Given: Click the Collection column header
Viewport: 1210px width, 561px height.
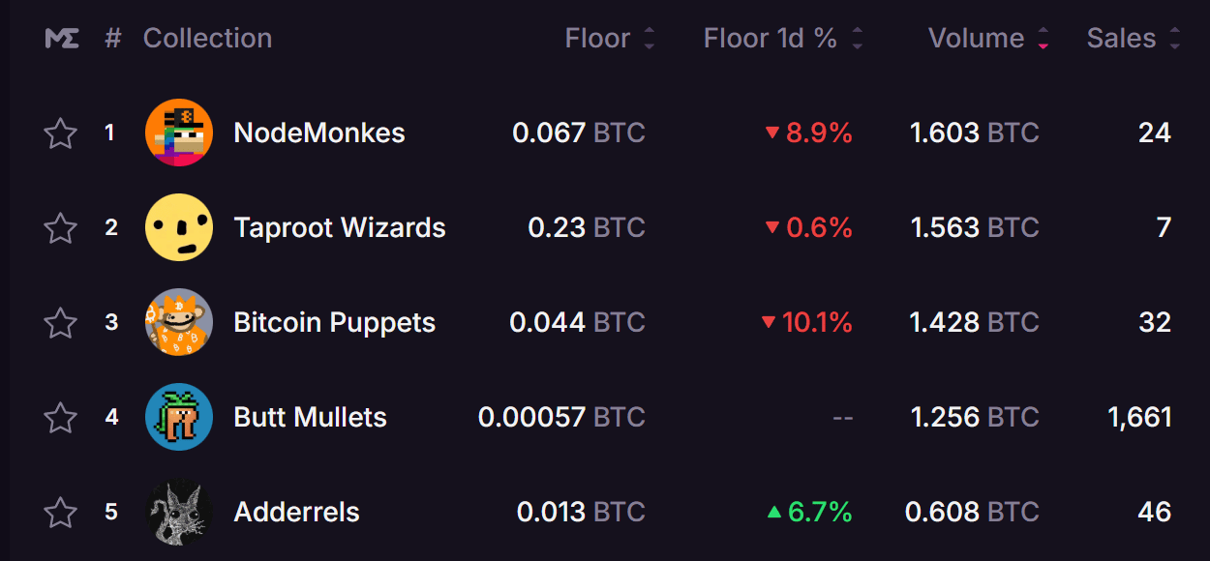Looking at the screenshot, I should 207,39.
